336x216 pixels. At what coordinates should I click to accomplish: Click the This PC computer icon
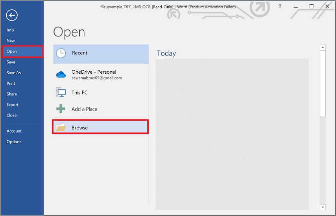(61, 93)
